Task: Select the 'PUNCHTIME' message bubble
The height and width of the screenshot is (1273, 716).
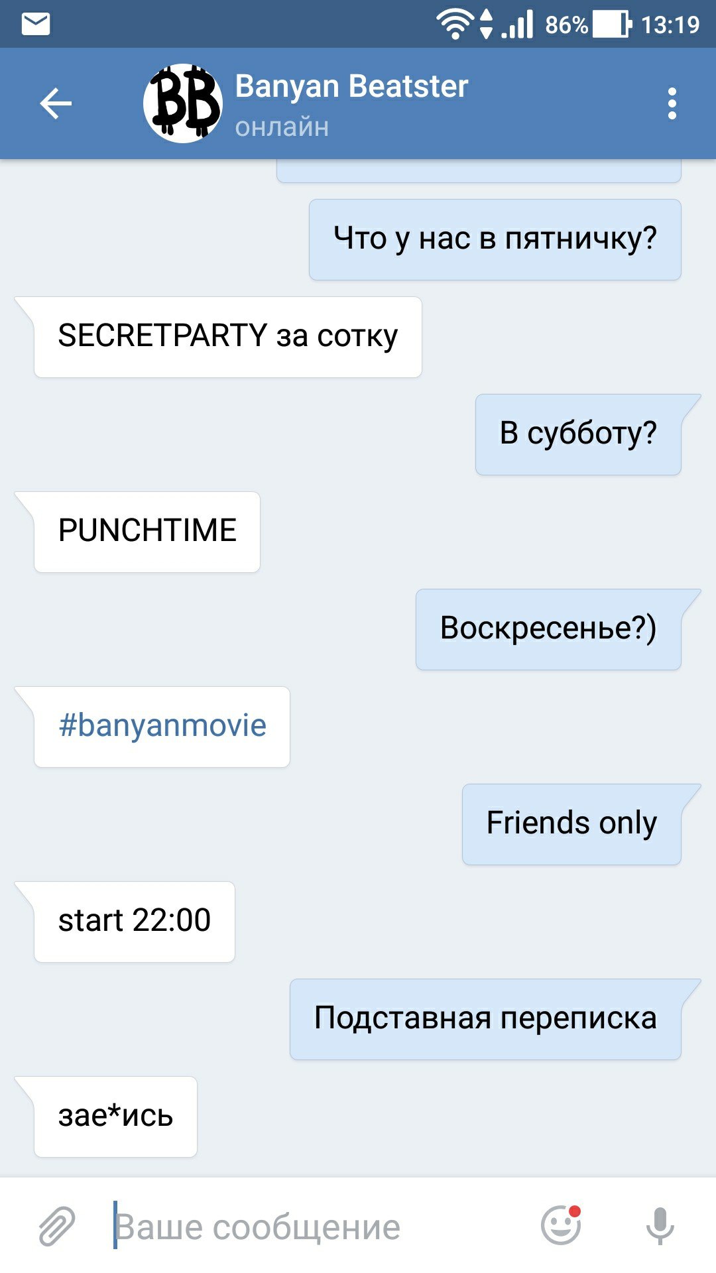Action: (147, 532)
